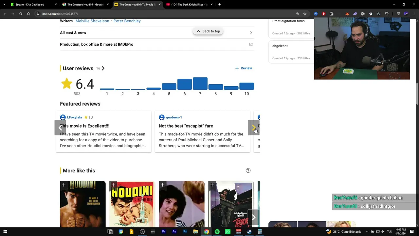Open the browser home page
Screen dimensions: 419x236
pyautogui.click(x=28, y=14)
